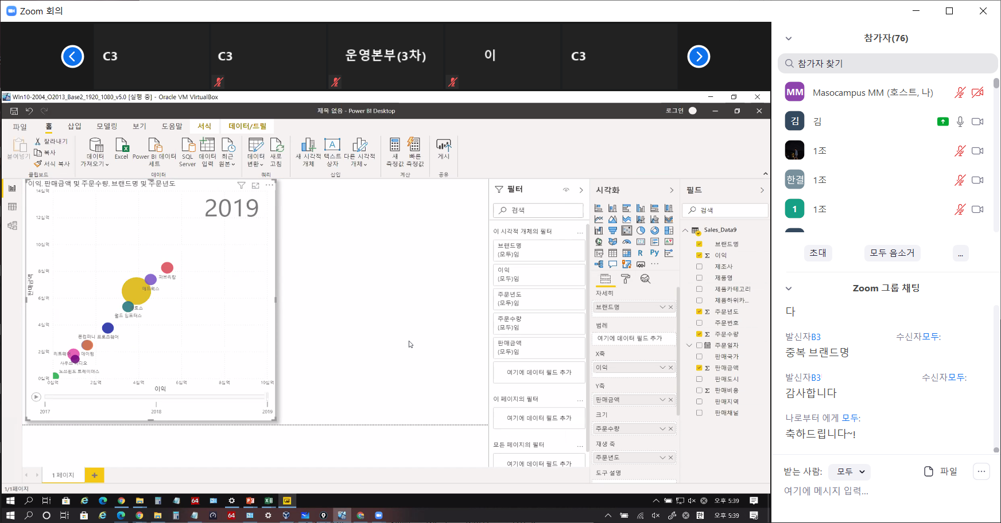Click the Excel data source icon
Viewport: 1001px width, 523px height.
coord(122,147)
